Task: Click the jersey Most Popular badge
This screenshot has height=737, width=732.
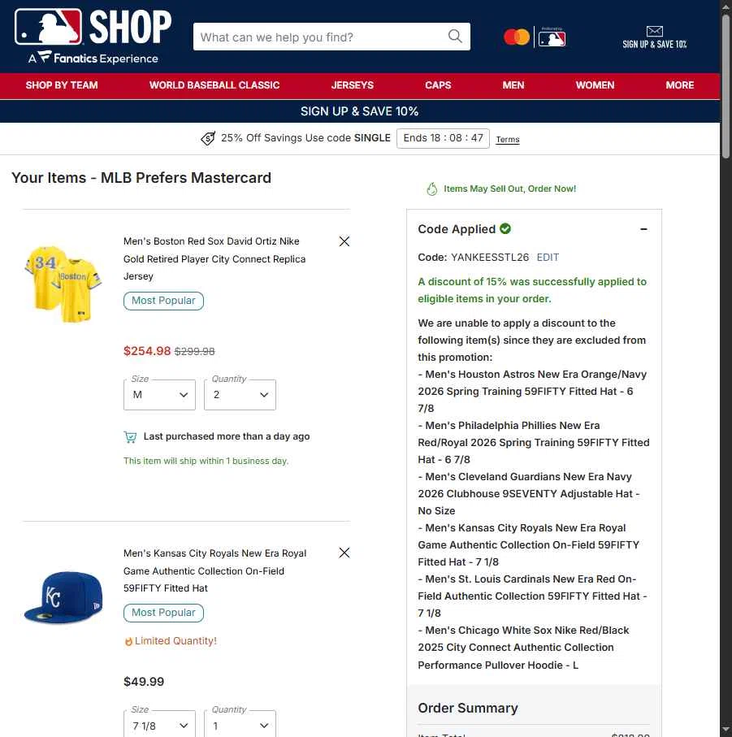Action: click(x=163, y=301)
